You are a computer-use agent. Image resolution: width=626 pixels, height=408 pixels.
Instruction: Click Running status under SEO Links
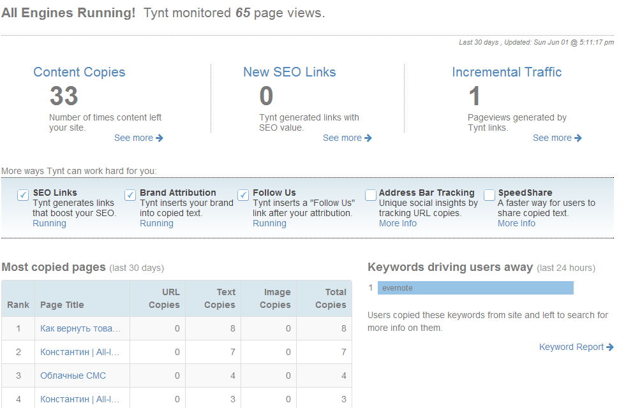tap(49, 223)
